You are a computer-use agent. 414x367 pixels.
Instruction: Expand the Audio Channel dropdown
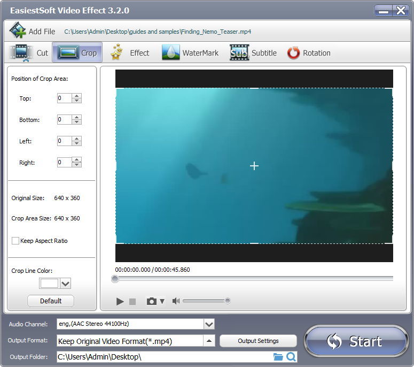[x=209, y=324]
